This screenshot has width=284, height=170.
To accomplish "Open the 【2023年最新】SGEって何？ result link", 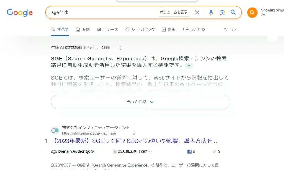I will click(135, 141).
